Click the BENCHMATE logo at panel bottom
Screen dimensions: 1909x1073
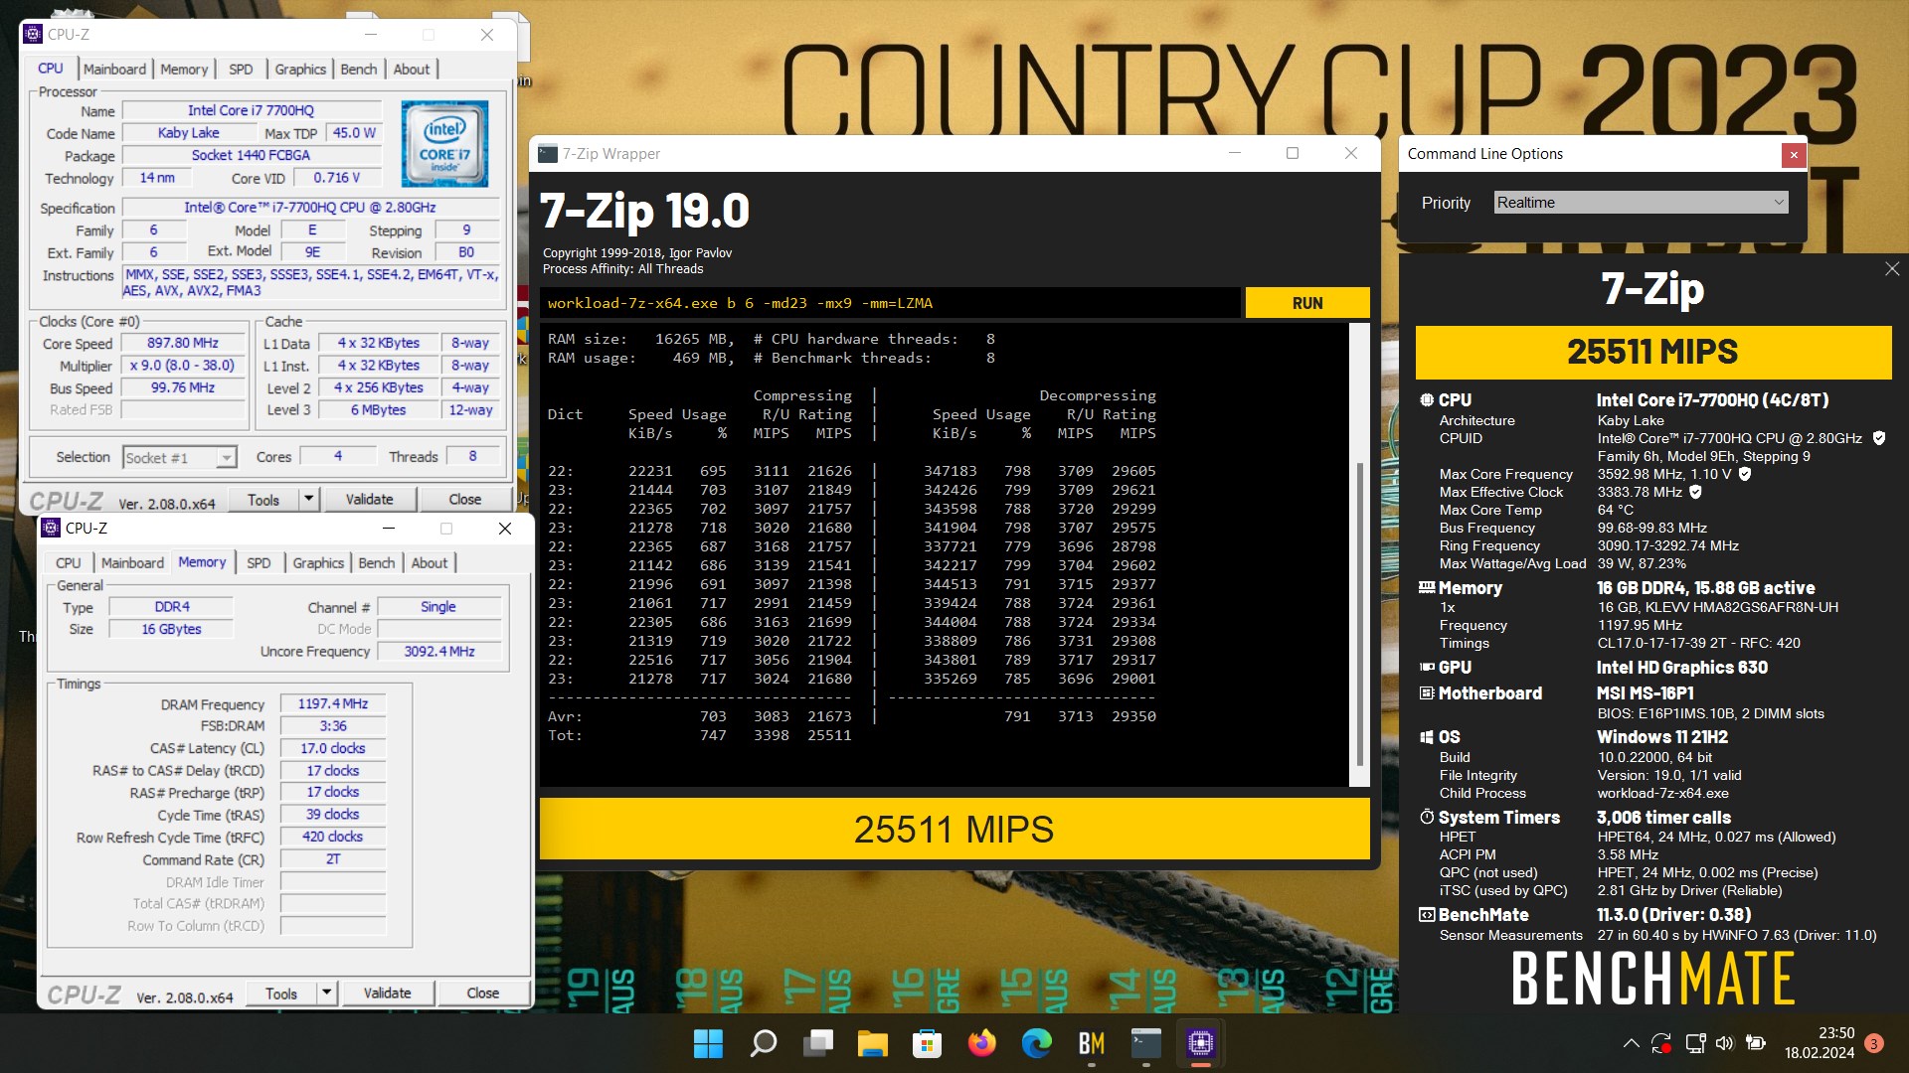tap(1652, 979)
